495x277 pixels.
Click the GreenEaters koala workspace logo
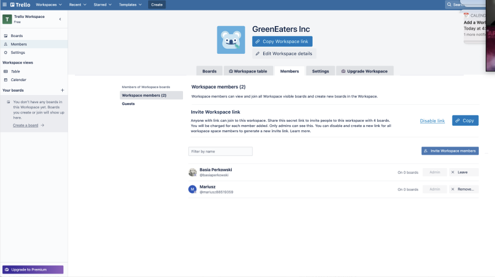click(231, 40)
